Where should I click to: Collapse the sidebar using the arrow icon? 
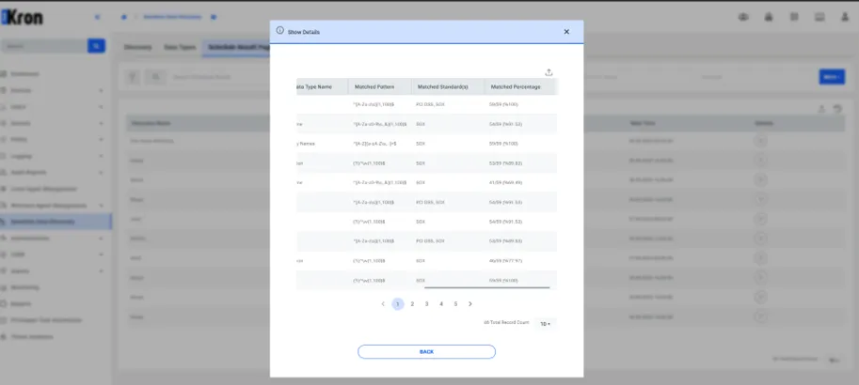click(97, 17)
